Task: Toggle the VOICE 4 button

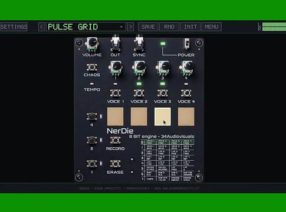Action: coord(186,93)
